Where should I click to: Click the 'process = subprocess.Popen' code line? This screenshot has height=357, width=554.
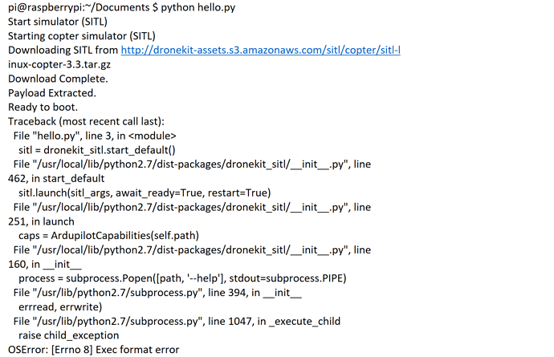[x=182, y=278]
